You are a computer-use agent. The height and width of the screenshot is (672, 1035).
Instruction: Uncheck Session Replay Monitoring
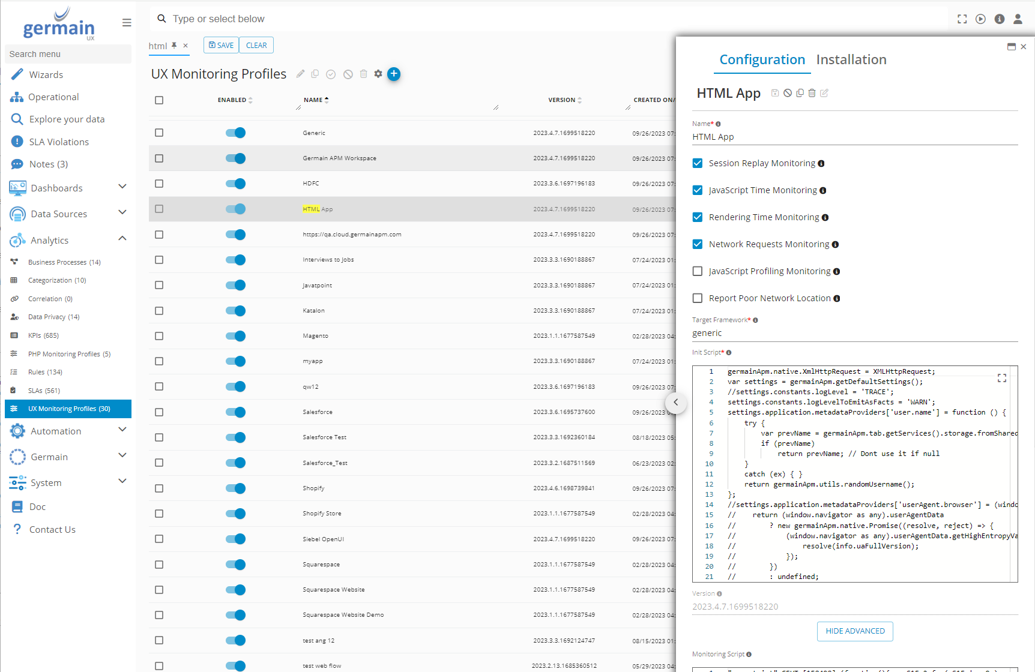(698, 163)
